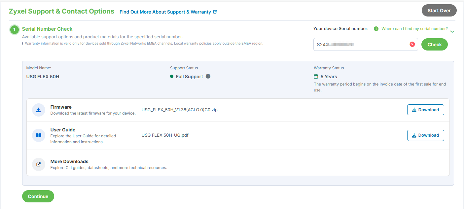Image resolution: width=464 pixels, height=209 pixels.
Task: Click the external-link icon after Support & Warranty
Action: [x=215, y=12]
